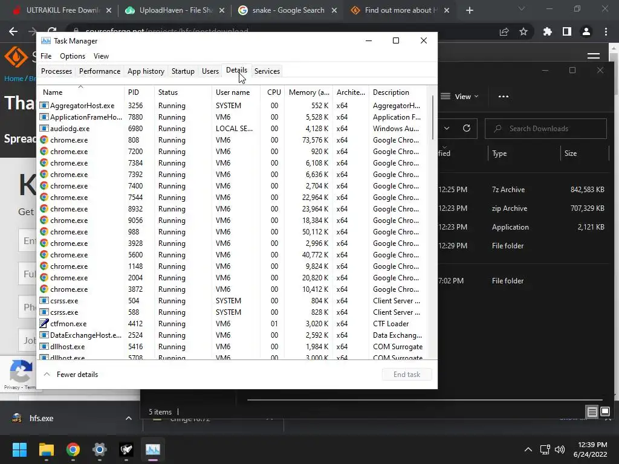Click Chrome's back navigation arrow

13,31
